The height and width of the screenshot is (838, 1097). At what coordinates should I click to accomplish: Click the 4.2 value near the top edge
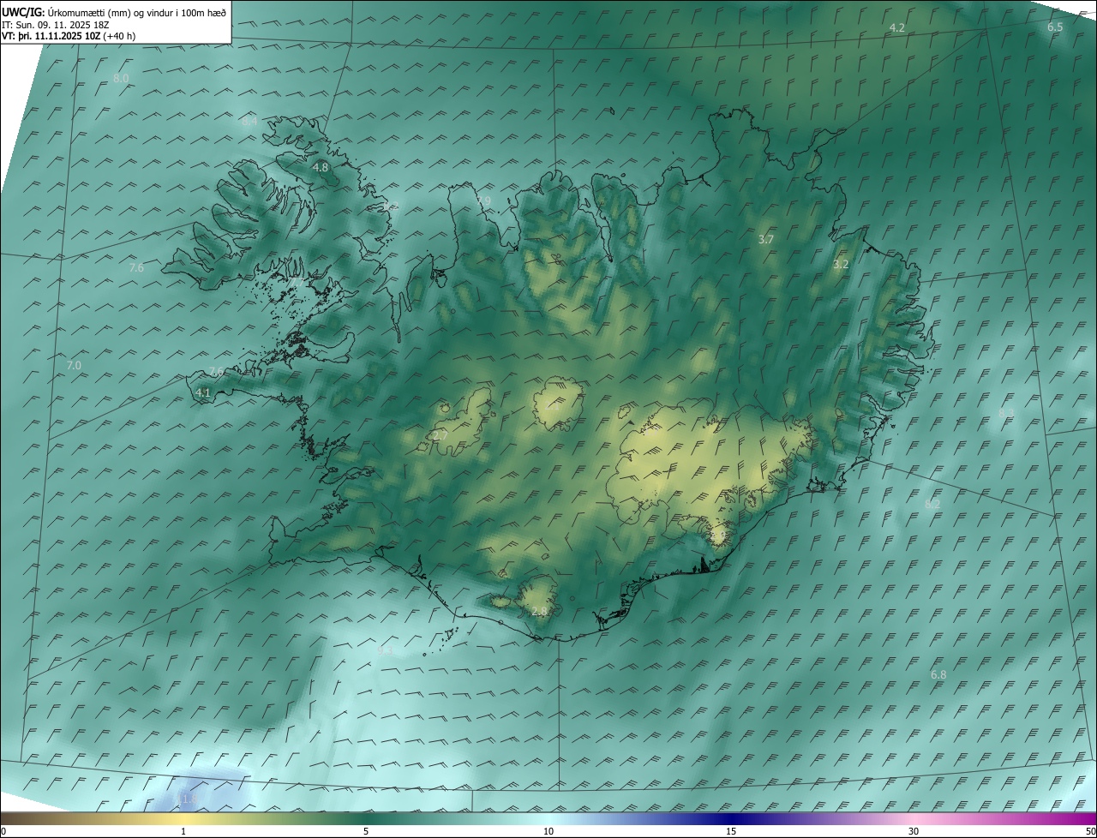tap(896, 28)
